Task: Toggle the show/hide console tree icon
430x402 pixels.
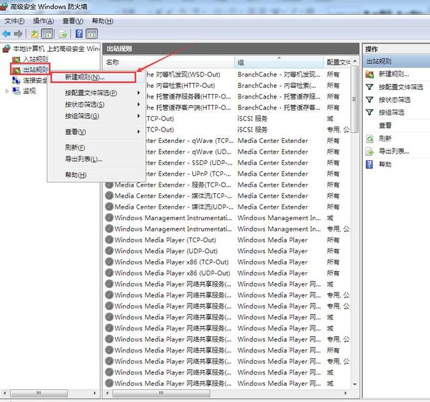Action: pyautogui.click(x=47, y=34)
